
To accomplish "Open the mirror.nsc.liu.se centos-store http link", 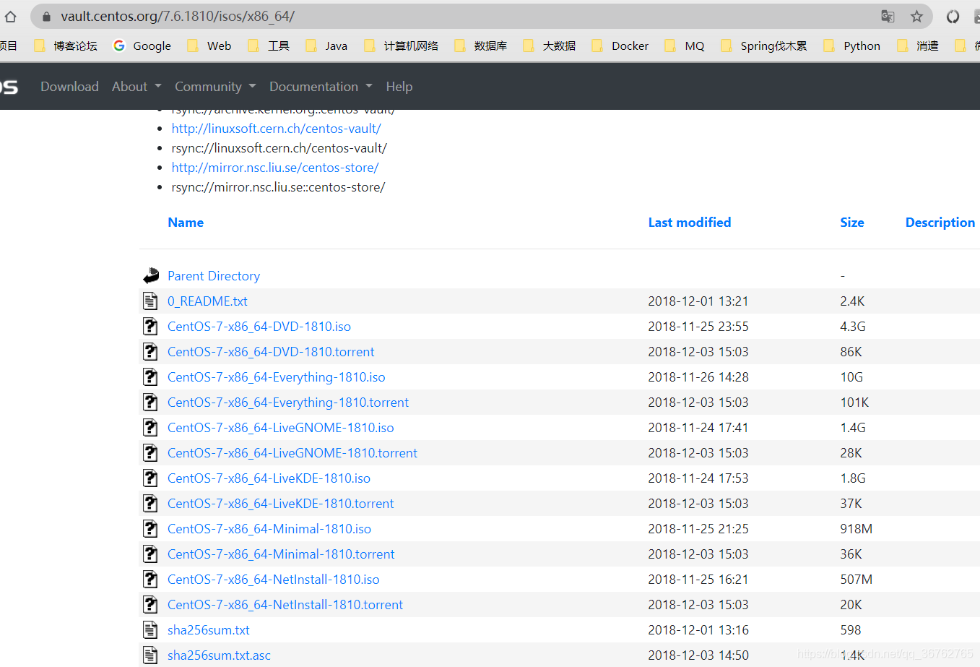I will click(x=274, y=167).
